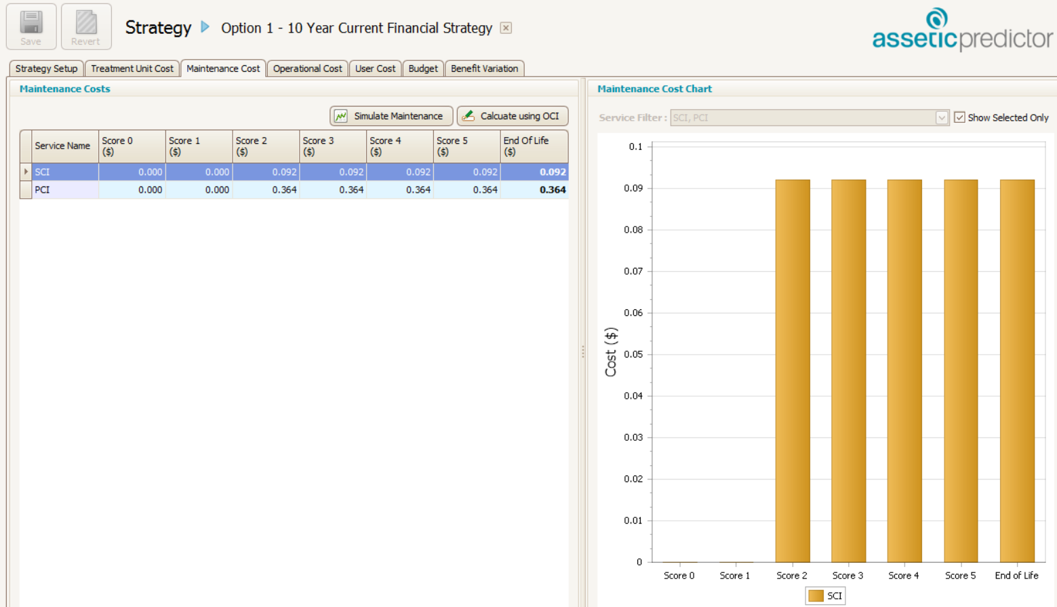Click the SCI legend color swatch
Image resolution: width=1057 pixels, height=607 pixels.
pos(816,595)
